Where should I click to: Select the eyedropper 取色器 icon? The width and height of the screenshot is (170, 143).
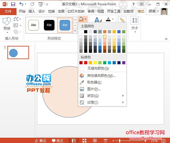[82, 82]
